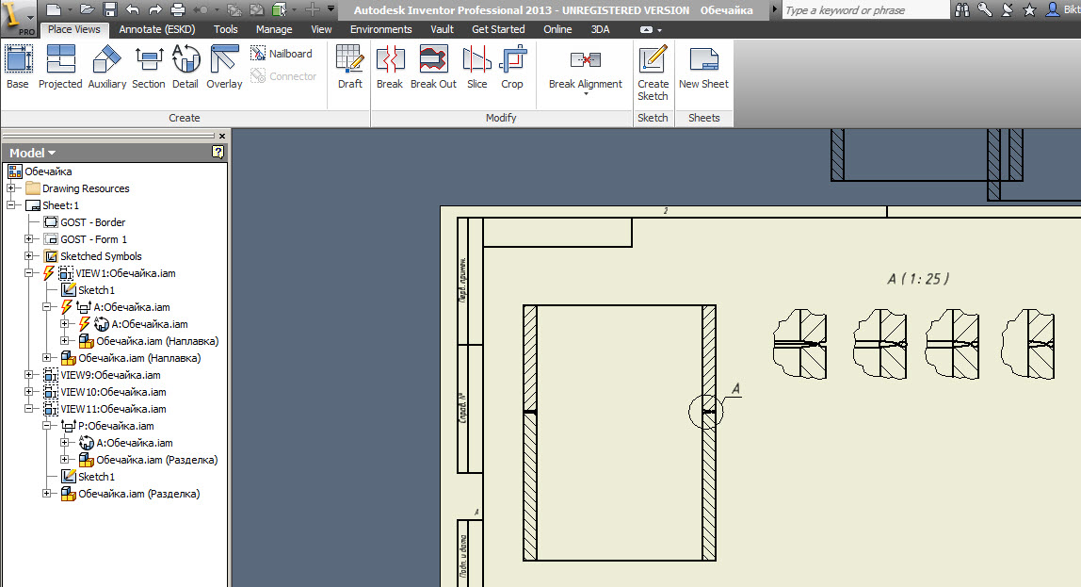Screen dimensions: 1081x587
Task: Activate the Section view tool
Action: [149, 67]
